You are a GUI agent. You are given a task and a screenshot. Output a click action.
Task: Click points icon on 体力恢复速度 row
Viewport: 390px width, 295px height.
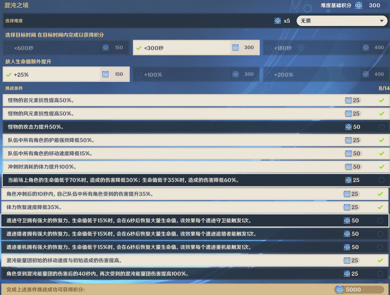point(347,207)
